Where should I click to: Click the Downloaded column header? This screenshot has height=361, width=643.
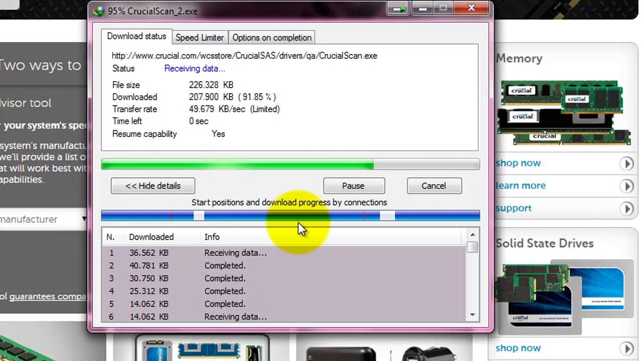(x=151, y=237)
